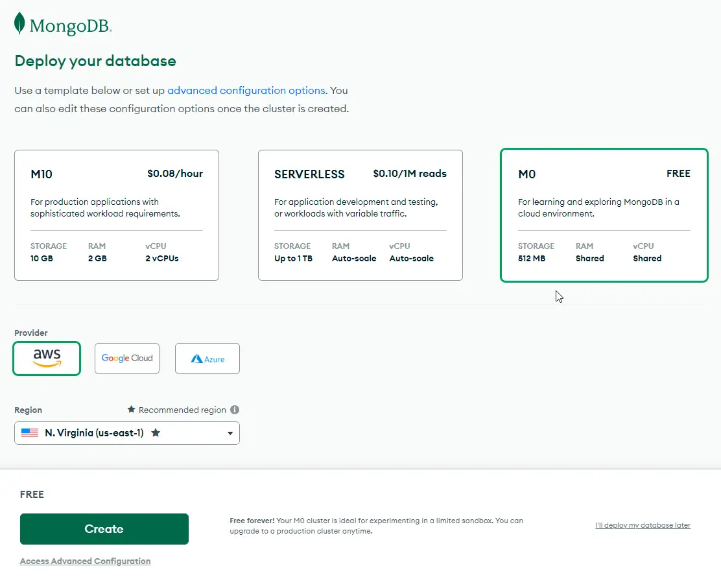Image resolution: width=721 pixels, height=577 pixels.
Task: Click the Create button
Action: pyautogui.click(x=104, y=529)
